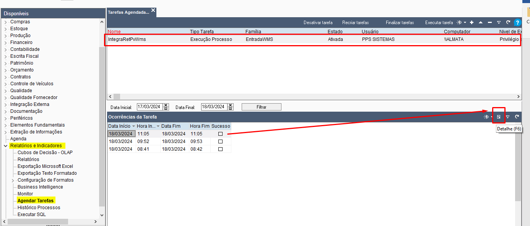The height and width of the screenshot is (226, 530).
Task: Click Finalizar tarefas in the toolbar
Action: coord(400,23)
